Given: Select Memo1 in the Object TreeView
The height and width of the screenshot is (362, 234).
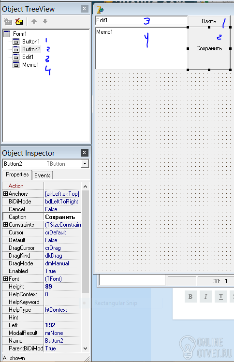Looking at the screenshot, I should coord(30,65).
